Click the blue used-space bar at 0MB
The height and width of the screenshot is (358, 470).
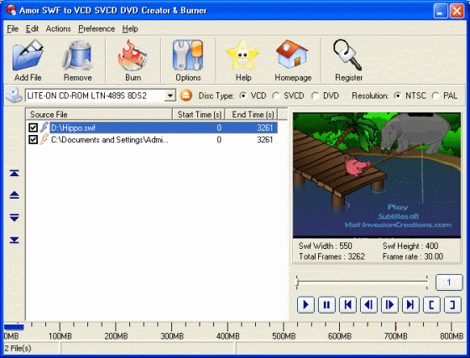13,327
